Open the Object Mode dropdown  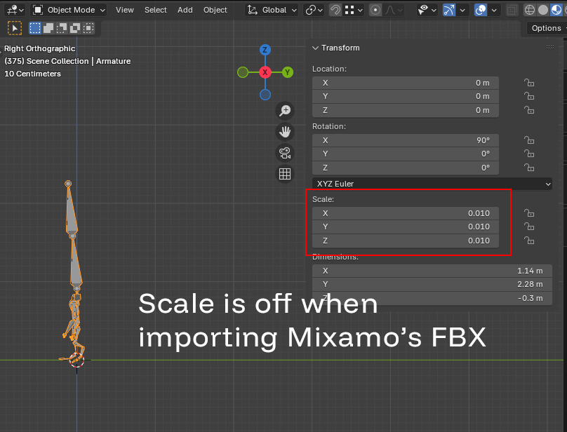point(69,10)
